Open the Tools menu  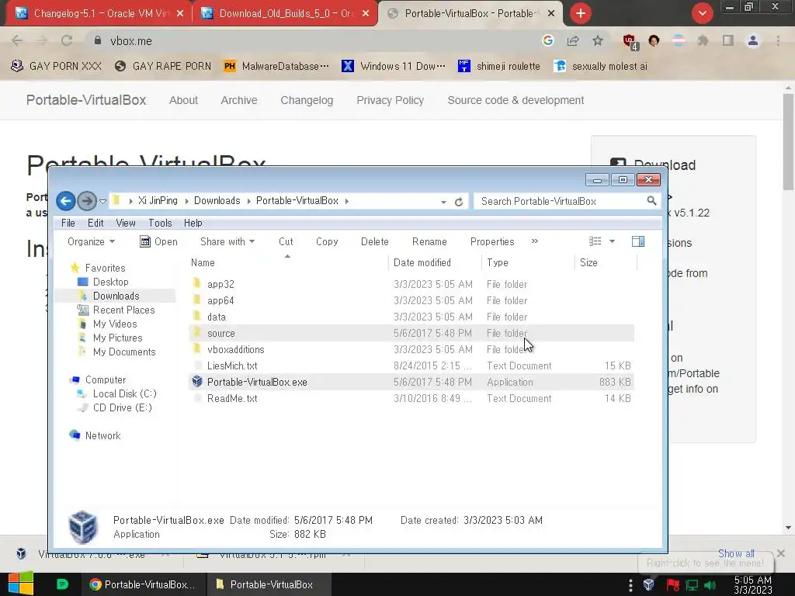[160, 223]
